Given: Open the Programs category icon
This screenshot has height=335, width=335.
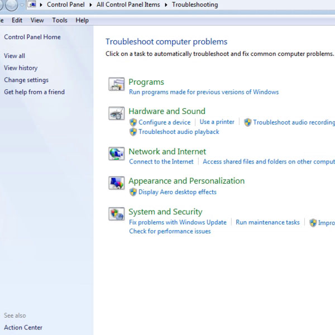Looking at the screenshot, I should 117,84.
